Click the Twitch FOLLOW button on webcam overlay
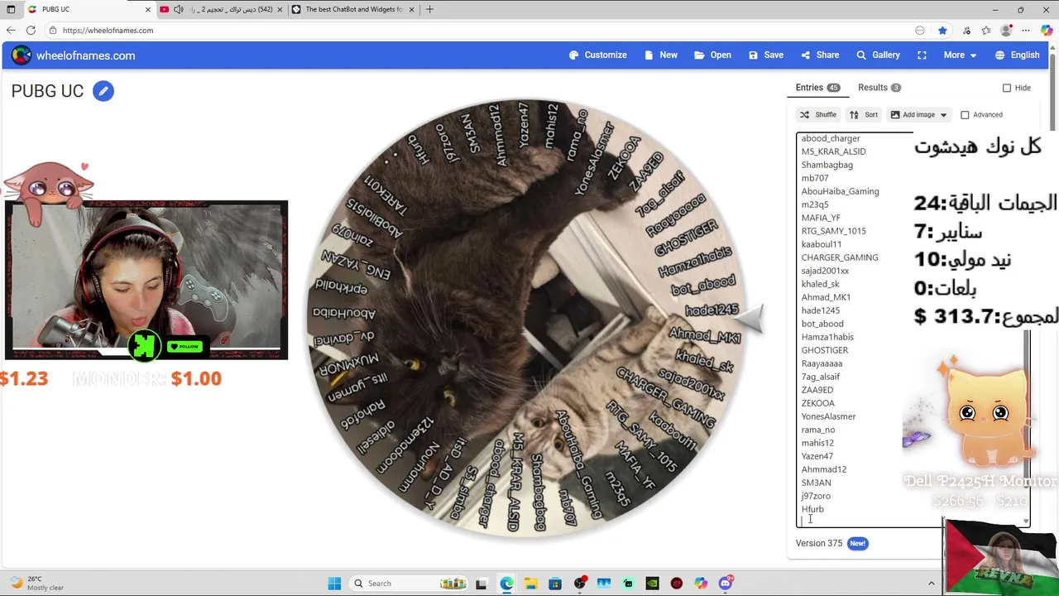This screenshot has width=1059, height=596. [x=184, y=347]
